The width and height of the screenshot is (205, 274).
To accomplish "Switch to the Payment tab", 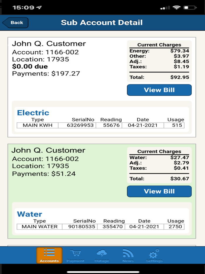I will (76, 256).
